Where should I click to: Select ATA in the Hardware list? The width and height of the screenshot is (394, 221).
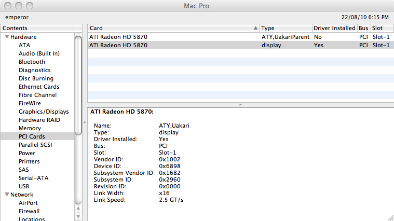click(x=24, y=45)
